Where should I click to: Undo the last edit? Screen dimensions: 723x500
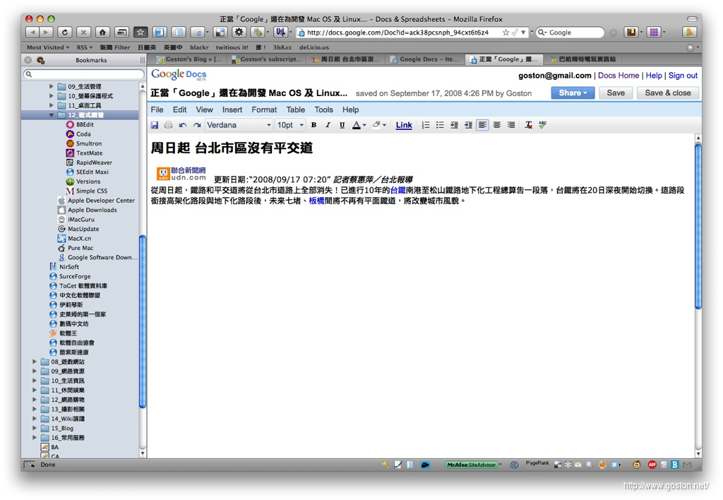[183, 125]
